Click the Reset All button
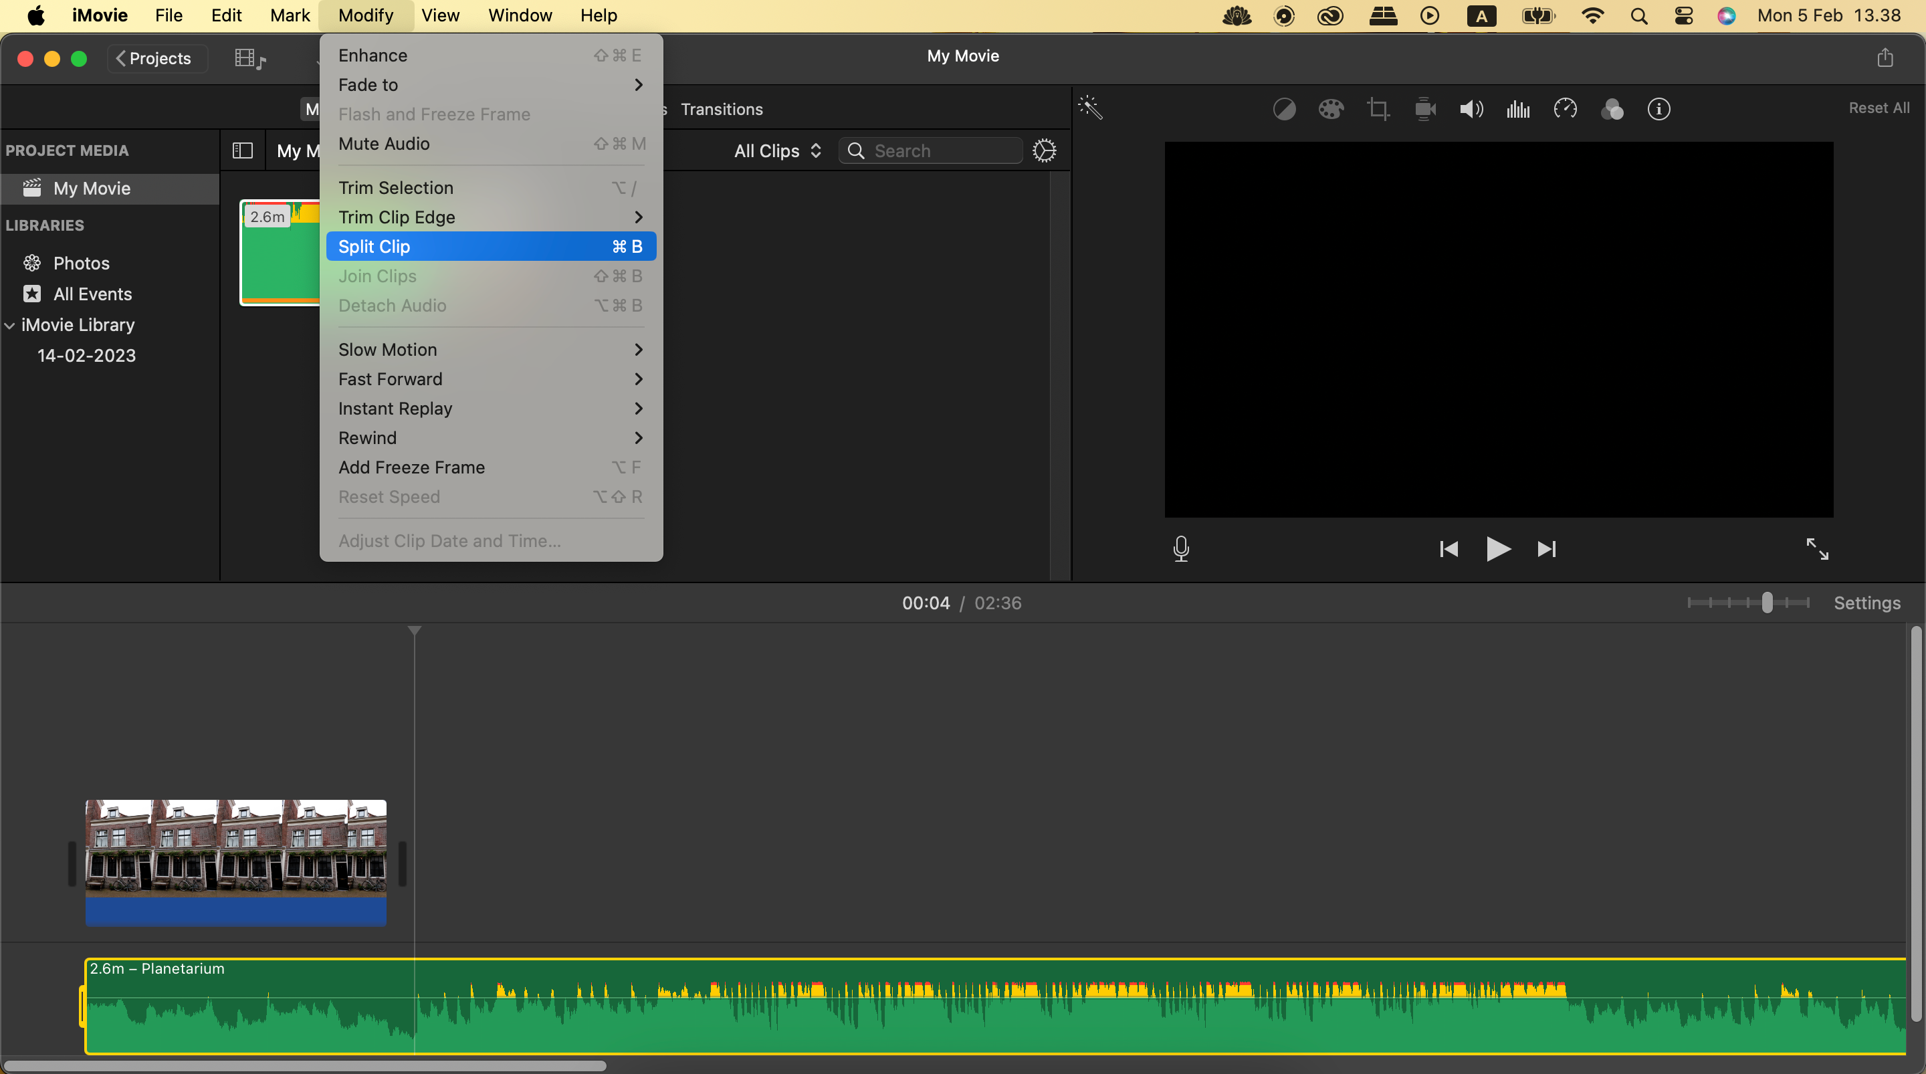1926x1074 pixels. [x=1879, y=108]
